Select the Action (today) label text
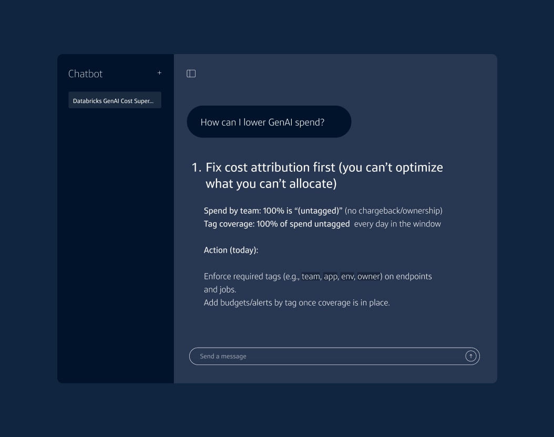This screenshot has height=437, width=554. coord(231,250)
